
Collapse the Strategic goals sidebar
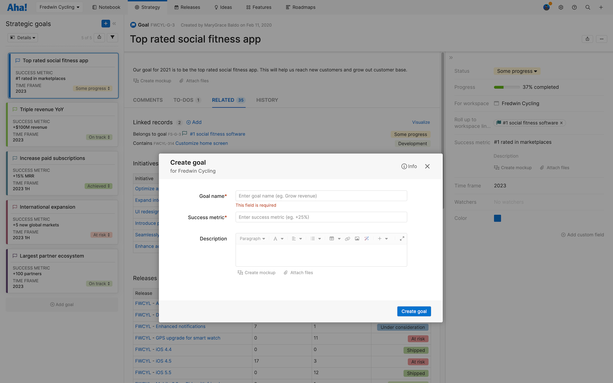pos(114,24)
